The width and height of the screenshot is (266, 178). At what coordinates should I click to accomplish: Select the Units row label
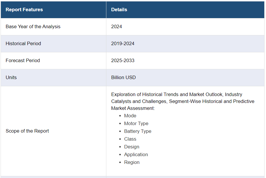pos(11,77)
